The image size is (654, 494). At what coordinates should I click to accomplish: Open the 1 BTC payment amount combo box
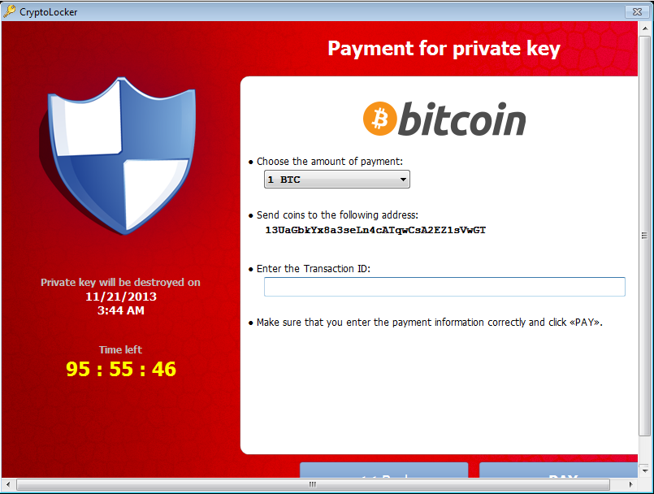tap(336, 180)
